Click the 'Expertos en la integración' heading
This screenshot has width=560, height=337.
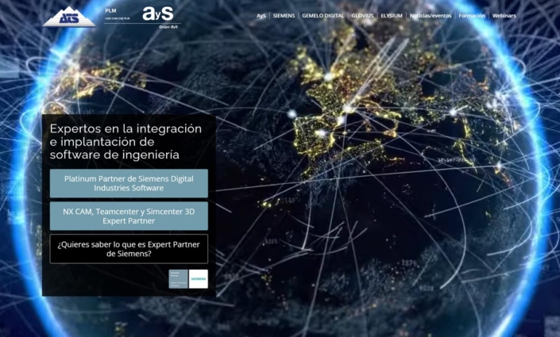[x=126, y=142]
